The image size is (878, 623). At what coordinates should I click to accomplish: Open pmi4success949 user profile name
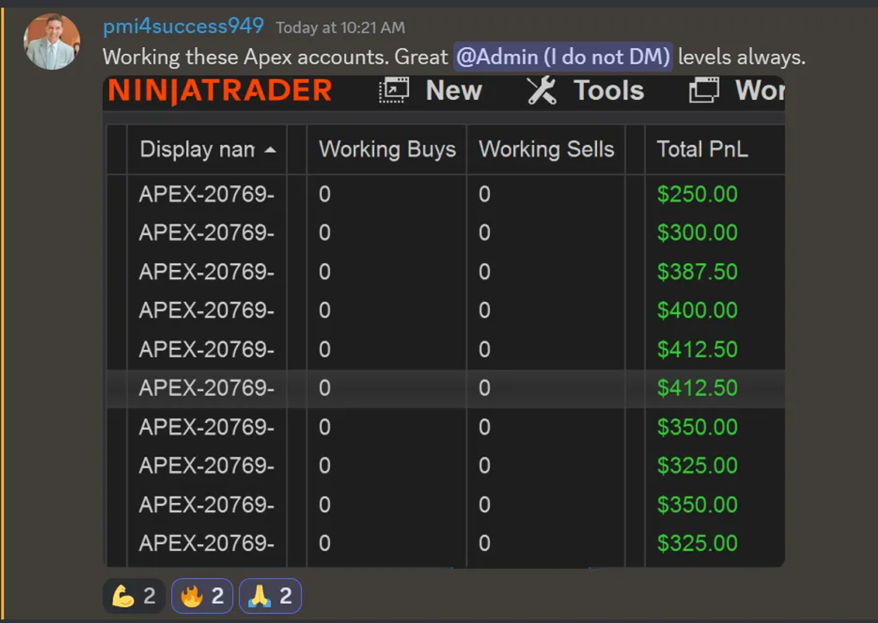[183, 26]
